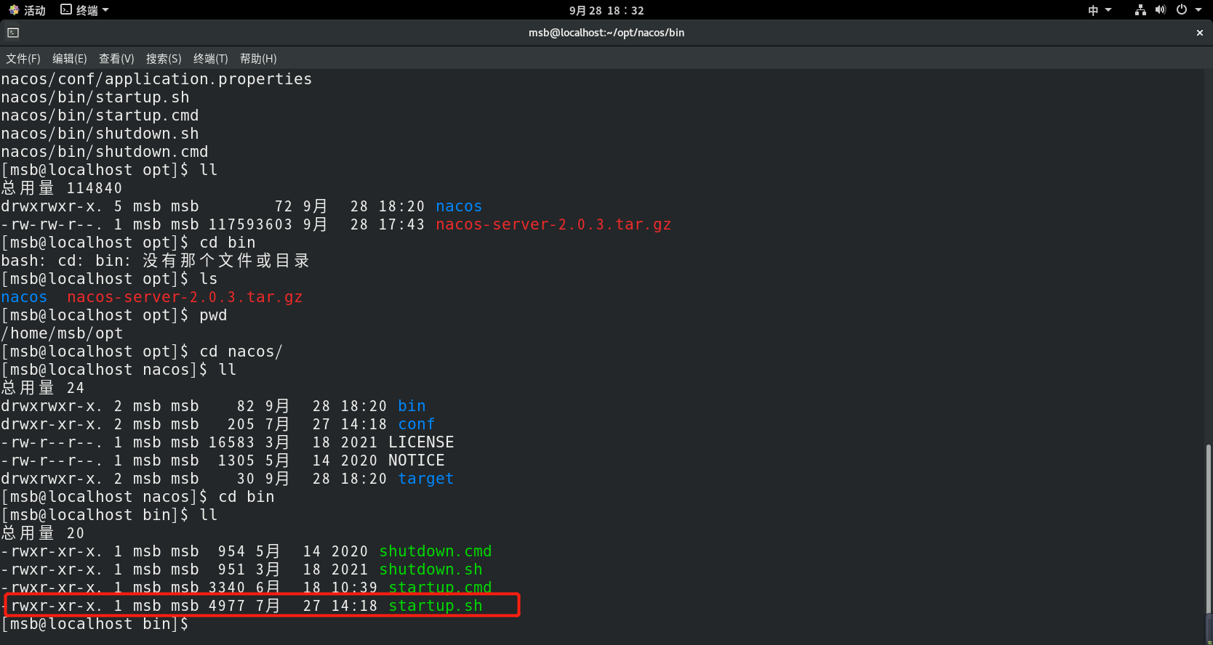Click the wired network status icon
The height and width of the screenshot is (645, 1213).
[x=1140, y=10]
